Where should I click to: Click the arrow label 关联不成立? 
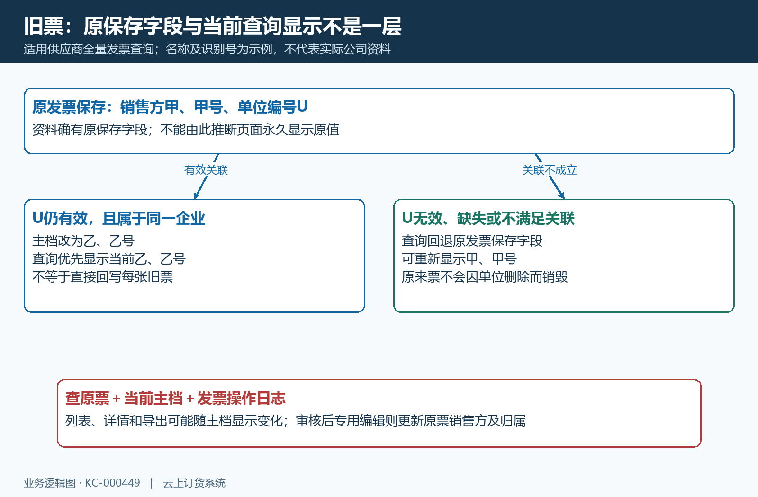550,170
